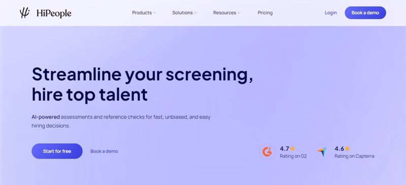Click the Rating on Capterra label
The image size is (406, 185).
(x=354, y=156)
